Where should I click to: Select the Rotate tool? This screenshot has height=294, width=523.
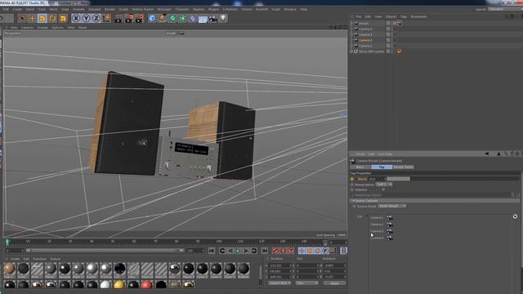(x=52, y=18)
